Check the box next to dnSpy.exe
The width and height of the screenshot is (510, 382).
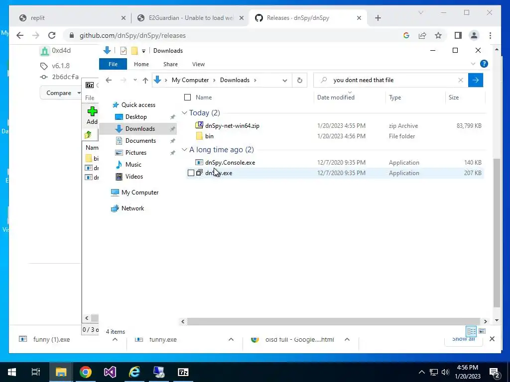pos(191,173)
